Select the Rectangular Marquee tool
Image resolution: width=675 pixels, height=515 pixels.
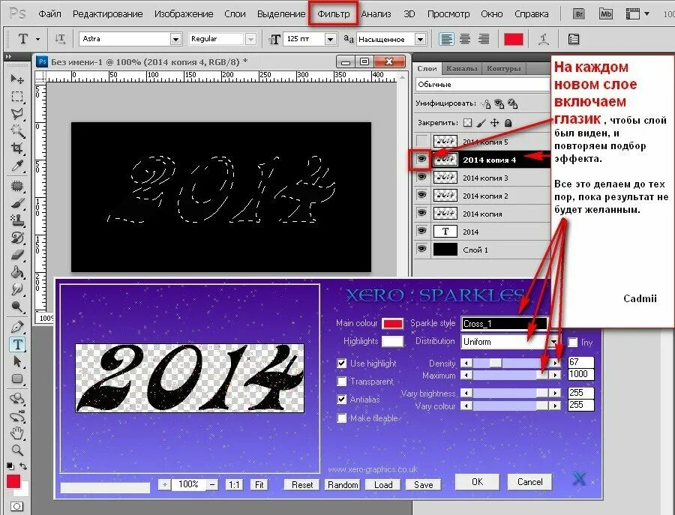pyautogui.click(x=17, y=97)
